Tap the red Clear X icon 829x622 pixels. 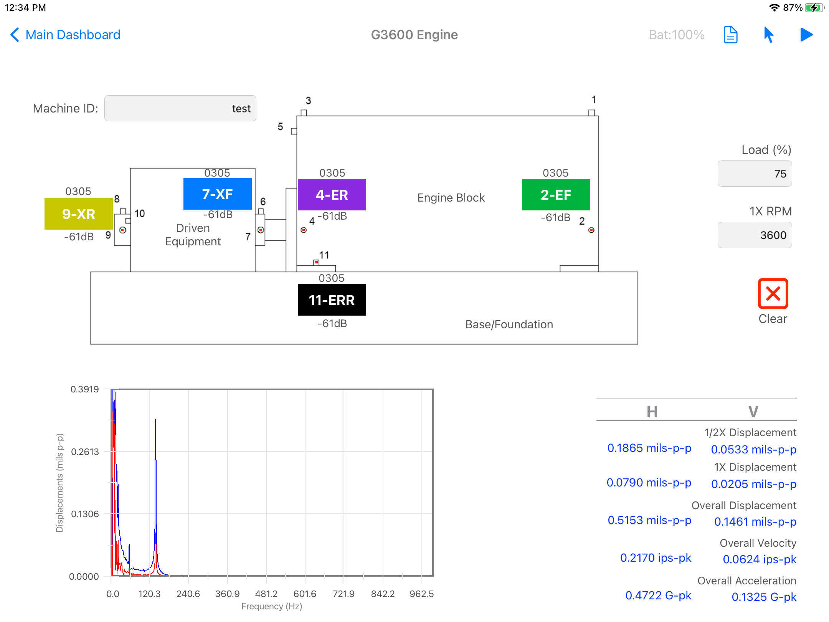point(773,294)
